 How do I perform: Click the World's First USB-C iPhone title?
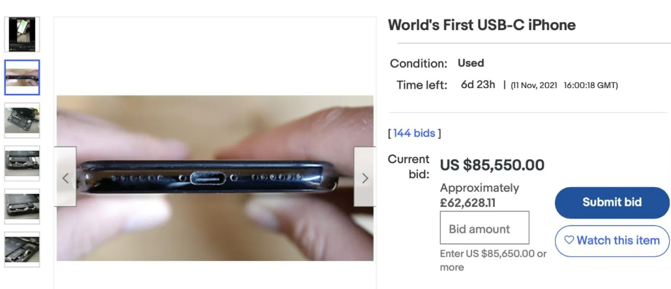[481, 25]
